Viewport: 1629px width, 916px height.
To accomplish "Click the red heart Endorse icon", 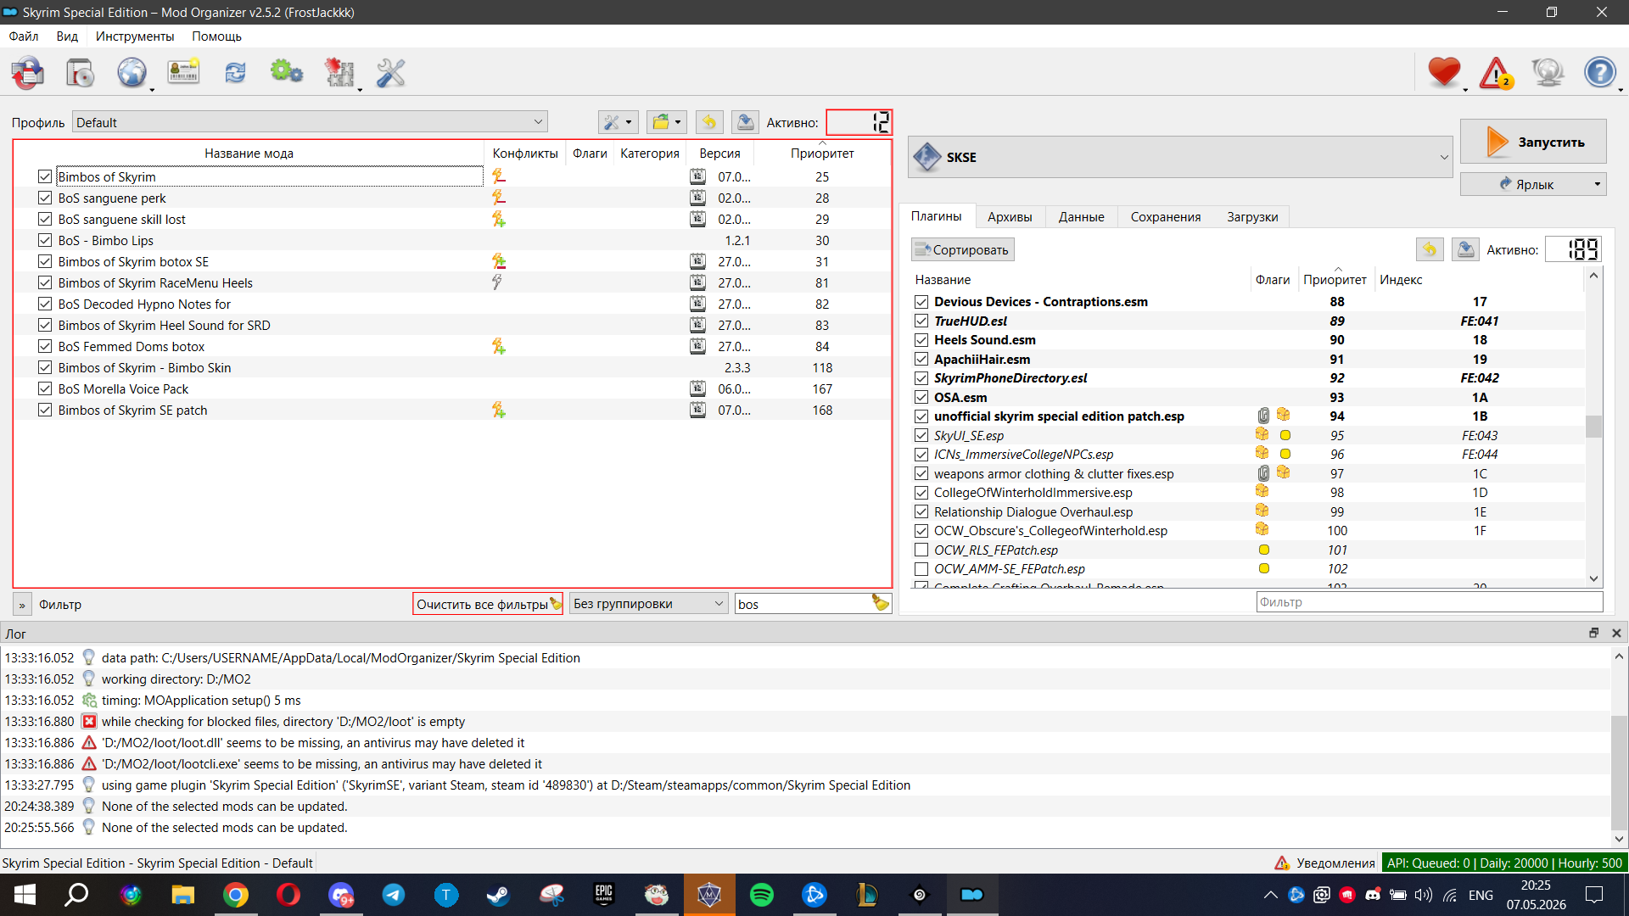I will 1444,72.
